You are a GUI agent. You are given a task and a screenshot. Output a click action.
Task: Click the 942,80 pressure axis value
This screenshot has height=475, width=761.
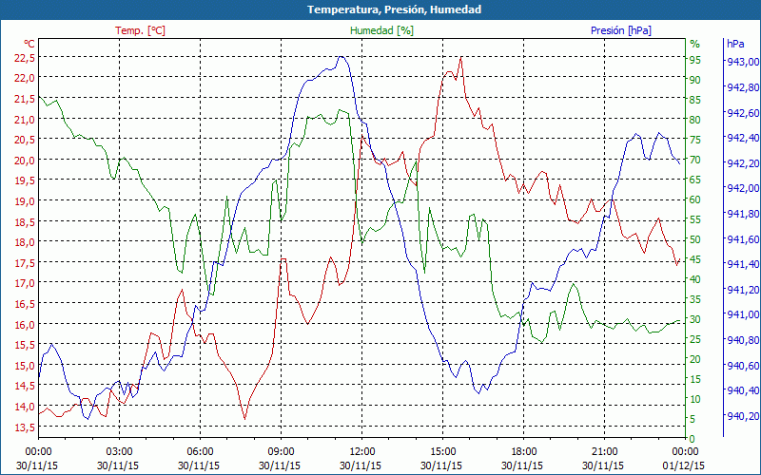tap(742, 87)
